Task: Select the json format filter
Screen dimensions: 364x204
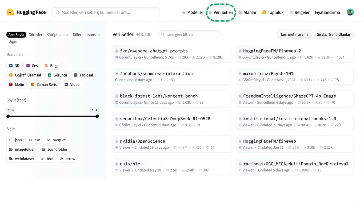Action: (15, 140)
